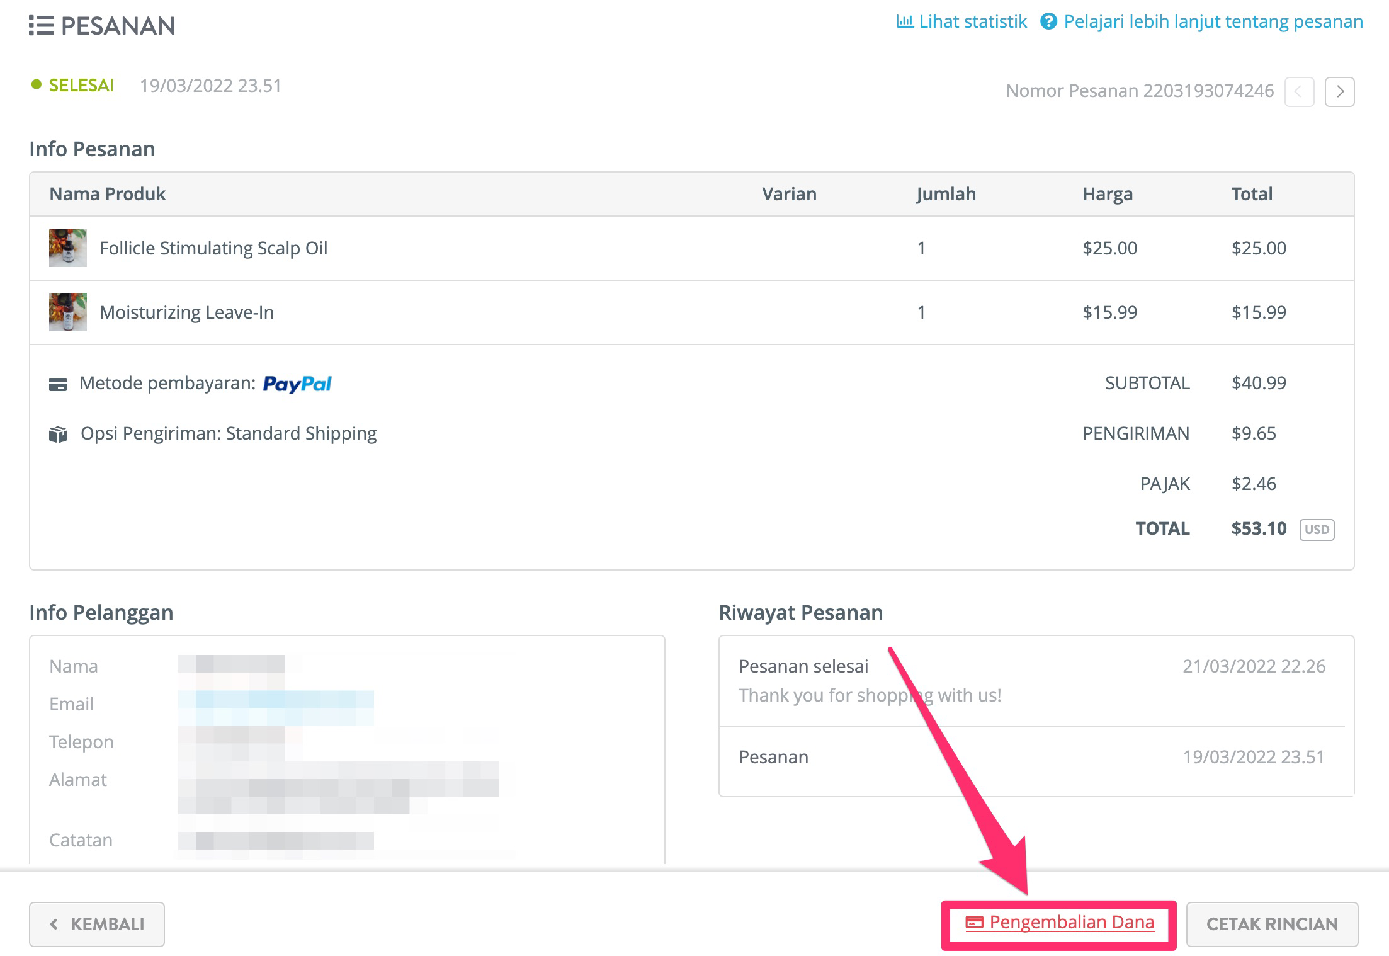Click the question mark help icon
The width and height of the screenshot is (1389, 956).
pyautogui.click(x=1048, y=22)
